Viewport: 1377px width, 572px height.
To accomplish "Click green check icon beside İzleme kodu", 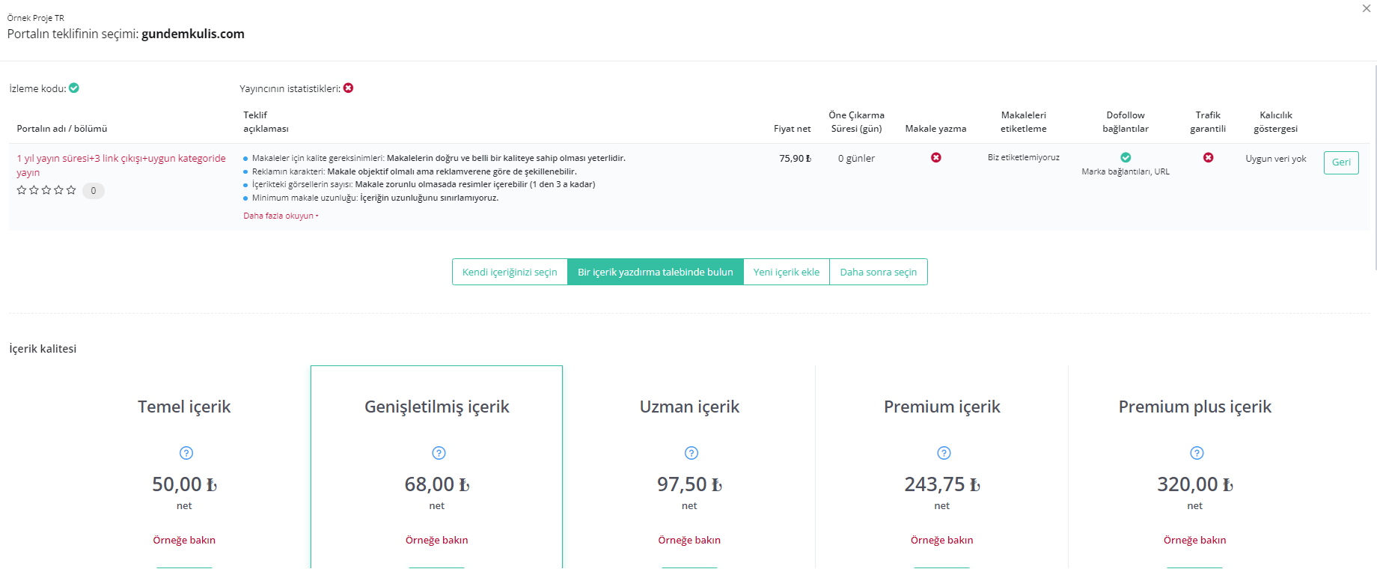I will 74,88.
